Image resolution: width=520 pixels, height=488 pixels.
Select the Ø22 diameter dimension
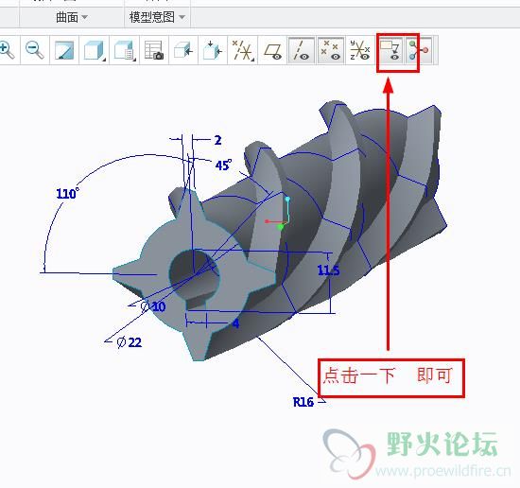coord(130,342)
